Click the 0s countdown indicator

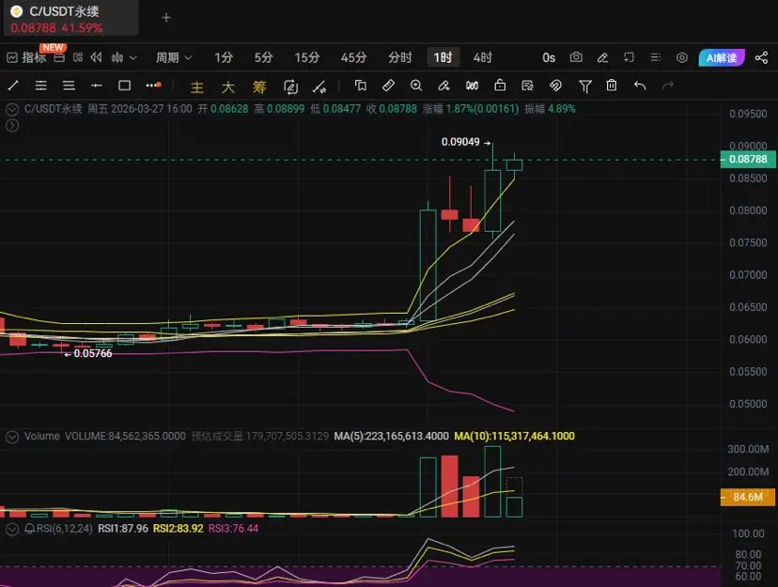point(549,57)
